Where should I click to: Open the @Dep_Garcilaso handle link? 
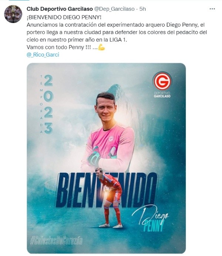click(114, 9)
